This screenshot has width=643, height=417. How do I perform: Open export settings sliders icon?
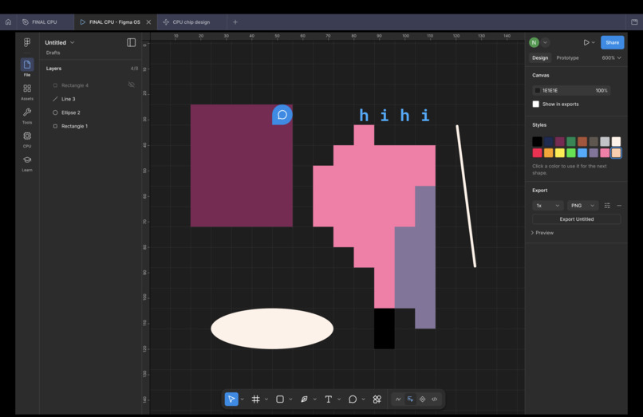coord(607,206)
